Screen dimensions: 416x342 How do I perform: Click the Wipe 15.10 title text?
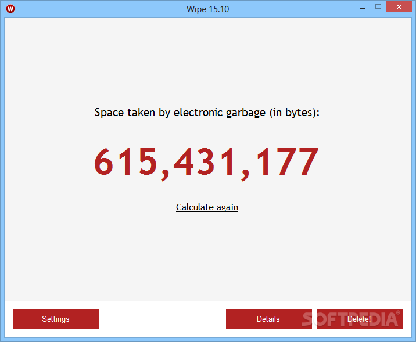coord(207,9)
